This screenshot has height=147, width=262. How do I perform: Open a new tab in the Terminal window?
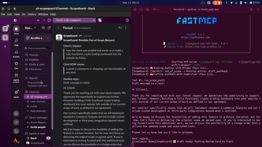pyautogui.click(x=154, y=9)
